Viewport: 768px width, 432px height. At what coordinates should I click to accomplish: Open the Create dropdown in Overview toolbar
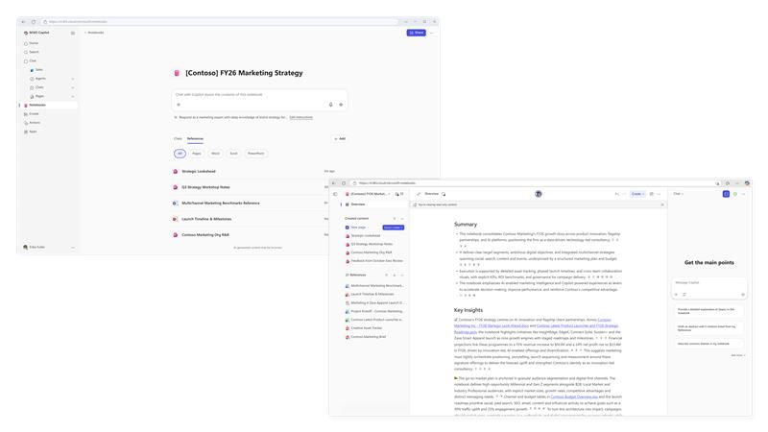pyautogui.click(x=637, y=194)
